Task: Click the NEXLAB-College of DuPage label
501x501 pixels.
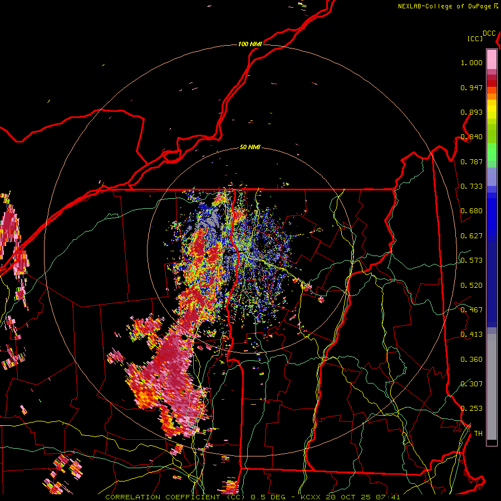Action: [444, 6]
